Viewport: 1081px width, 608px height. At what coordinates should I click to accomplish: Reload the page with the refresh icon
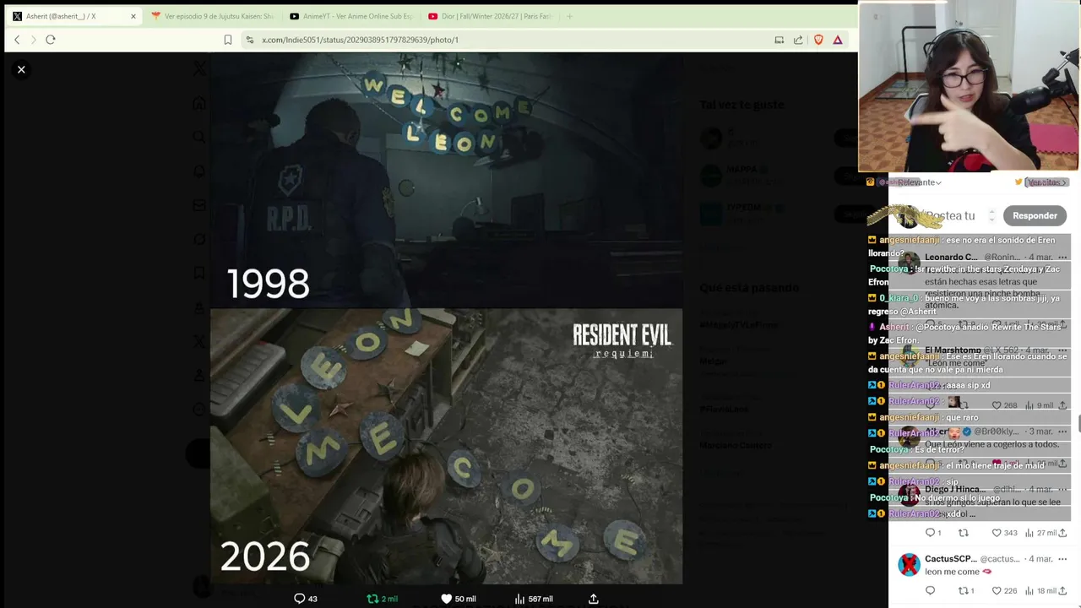coord(51,40)
